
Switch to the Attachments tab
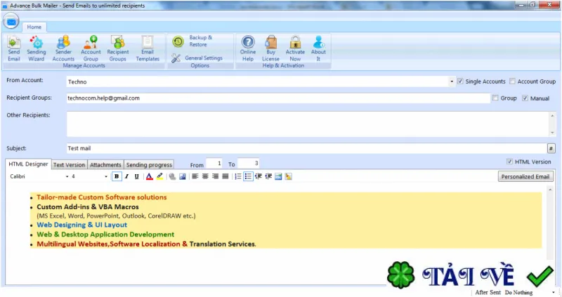pos(105,165)
